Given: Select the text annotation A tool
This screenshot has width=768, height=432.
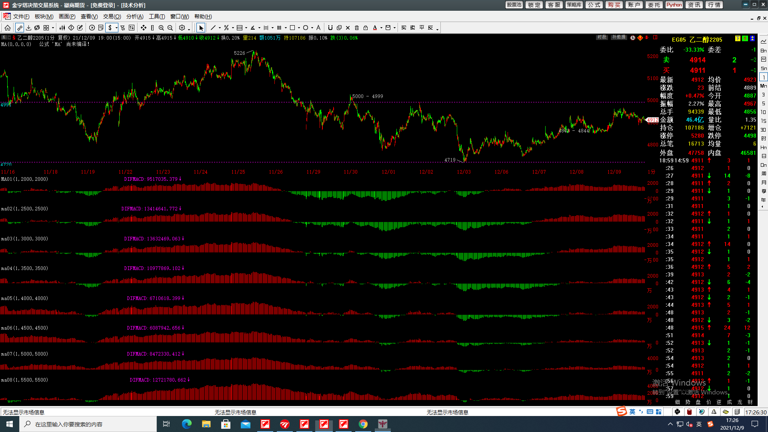Looking at the screenshot, I should click(318, 28).
